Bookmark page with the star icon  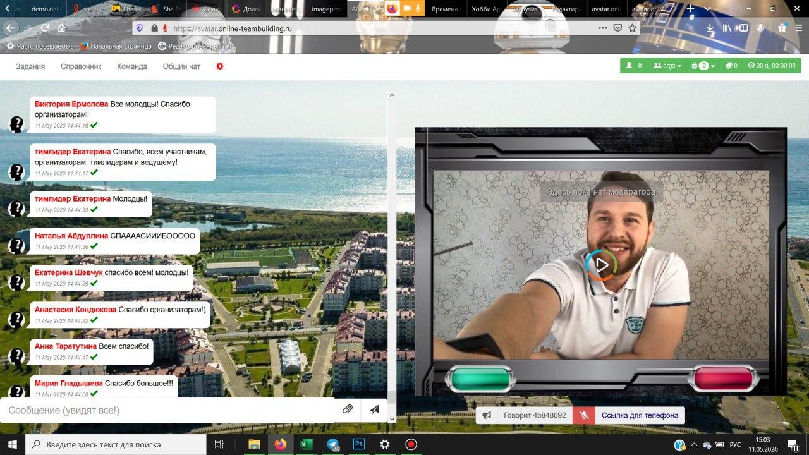pos(632,28)
